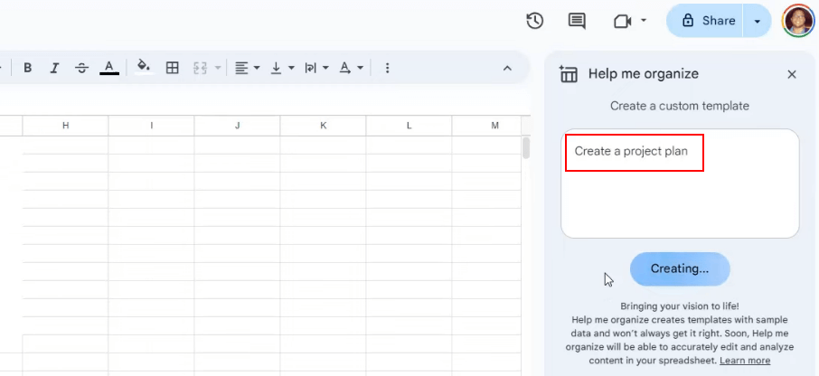Click the Create a custom template heading

[680, 106]
